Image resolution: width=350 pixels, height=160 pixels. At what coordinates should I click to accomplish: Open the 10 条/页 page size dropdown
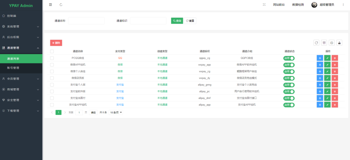[x=116, y=112]
